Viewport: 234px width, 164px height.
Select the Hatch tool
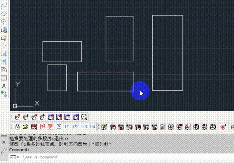4,54
